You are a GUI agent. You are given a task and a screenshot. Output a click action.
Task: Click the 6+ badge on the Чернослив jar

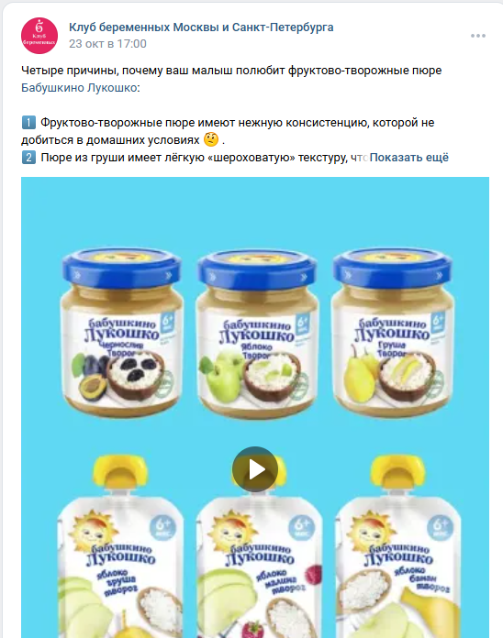pyautogui.click(x=167, y=323)
